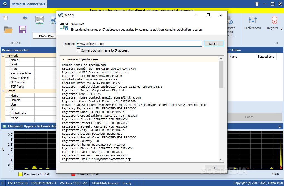Viewport: 284px width, 186px height.
Task: Open Preferences from the ribbon
Action: pos(253,23)
